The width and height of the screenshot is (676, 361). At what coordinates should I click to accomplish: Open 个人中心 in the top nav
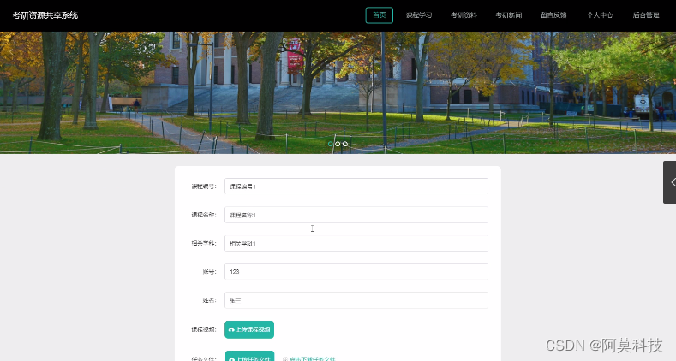pyautogui.click(x=599, y=15)
